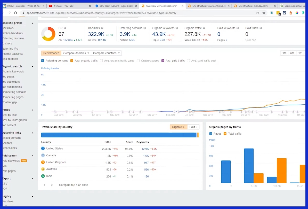The width and height of the screenshot is (308, 209).
Task: Toggle Avg. paid traffic checkbox
Action: 163,61
